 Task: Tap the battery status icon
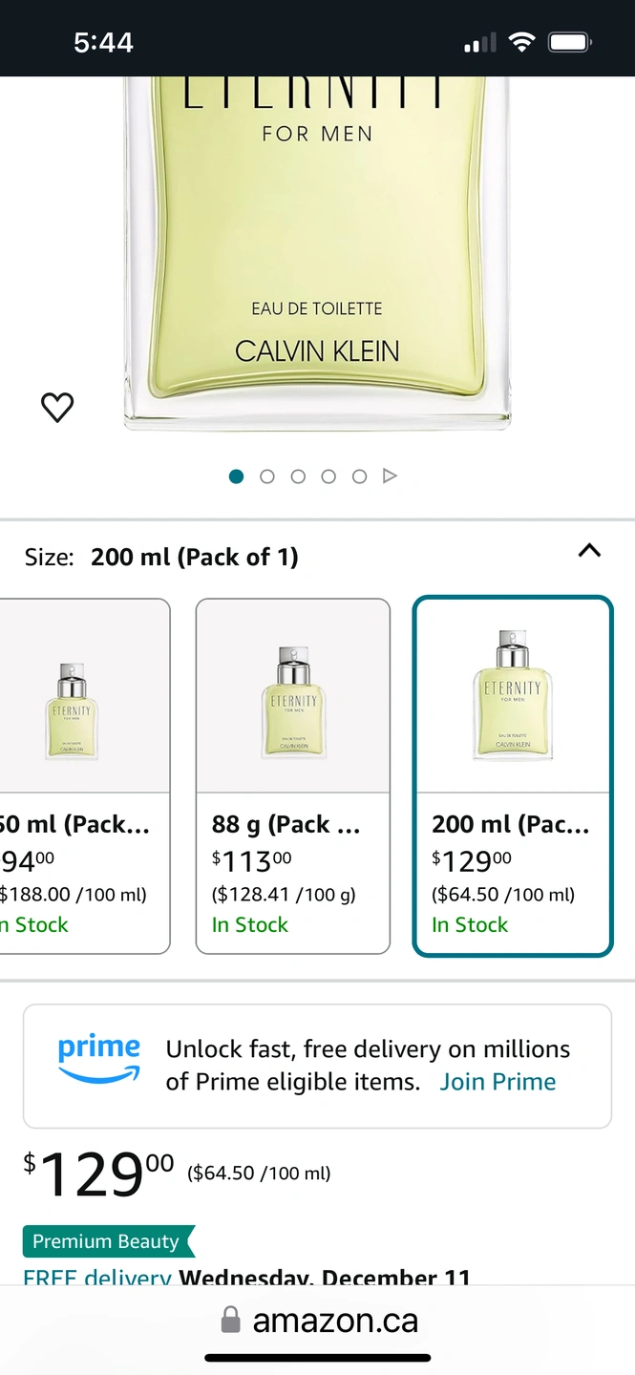570,42
